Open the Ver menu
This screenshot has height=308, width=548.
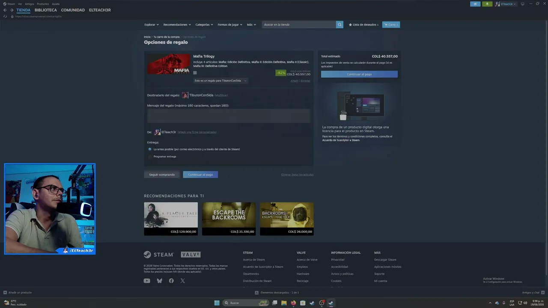(x=20, y=4)
